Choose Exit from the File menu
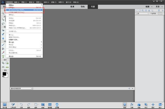Viewport: 165px width, 109px height. pos(24,56)
